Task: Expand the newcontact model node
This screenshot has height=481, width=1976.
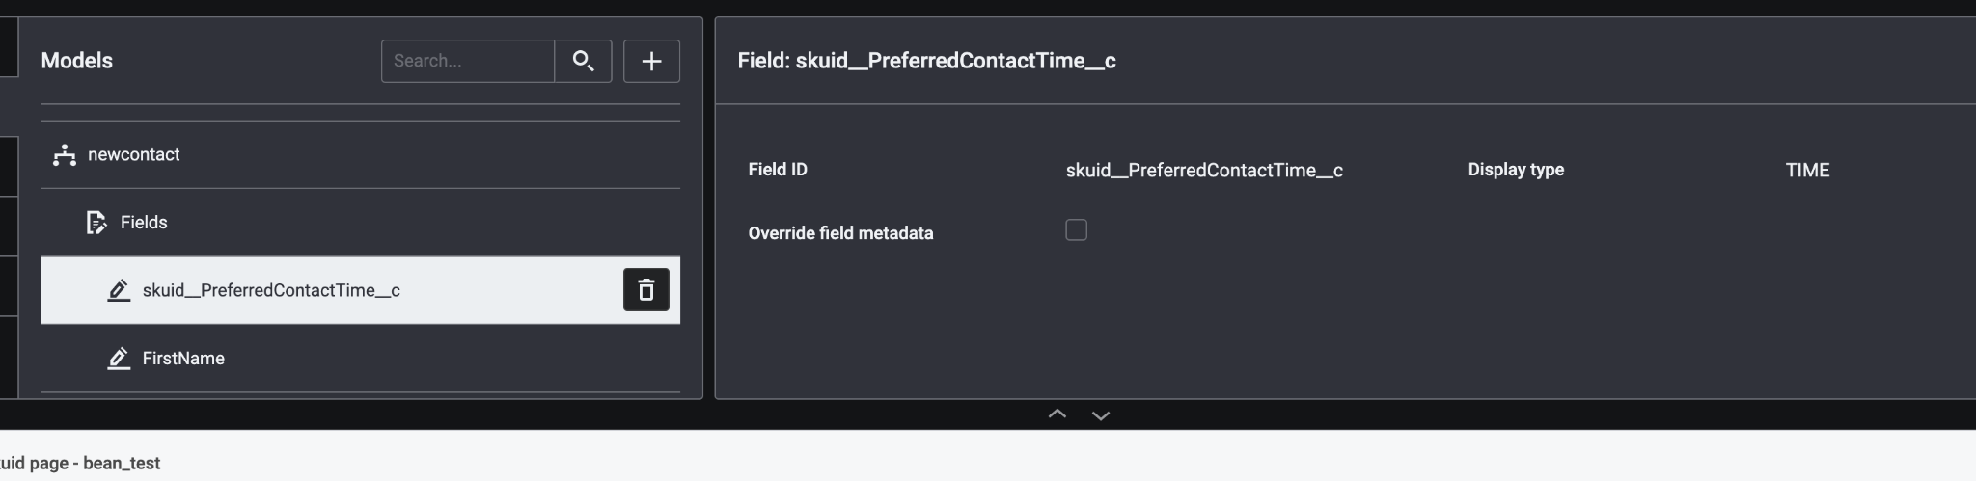Action: point(134,155)
